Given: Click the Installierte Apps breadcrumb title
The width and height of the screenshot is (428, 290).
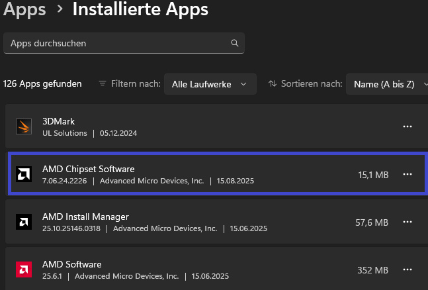Looking at the screenshot, I should click(140, 9).
